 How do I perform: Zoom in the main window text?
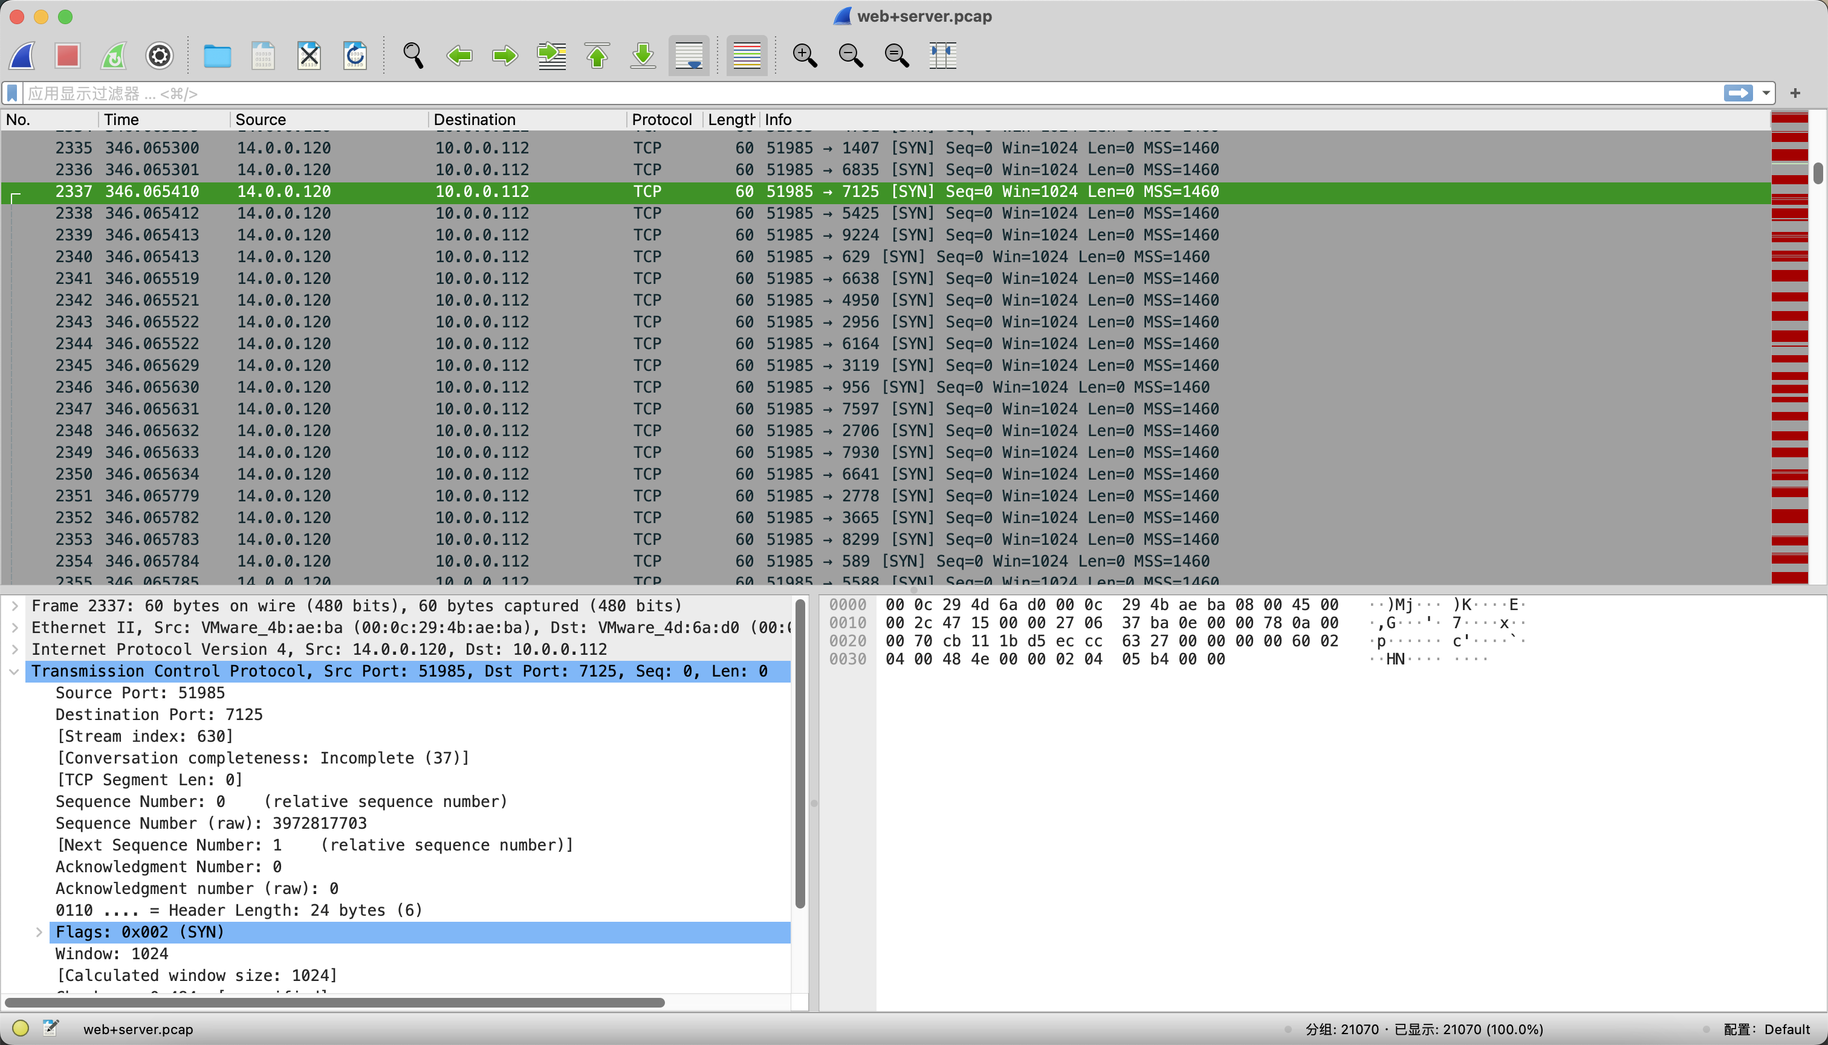coord(805,55)
